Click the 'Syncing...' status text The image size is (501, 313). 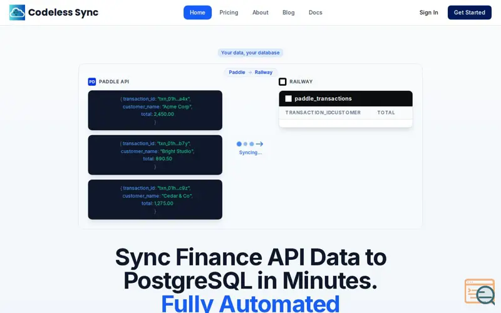coord(250,153)
